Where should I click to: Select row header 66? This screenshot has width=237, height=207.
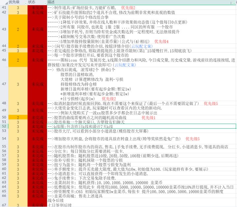(x=4, y=196)
